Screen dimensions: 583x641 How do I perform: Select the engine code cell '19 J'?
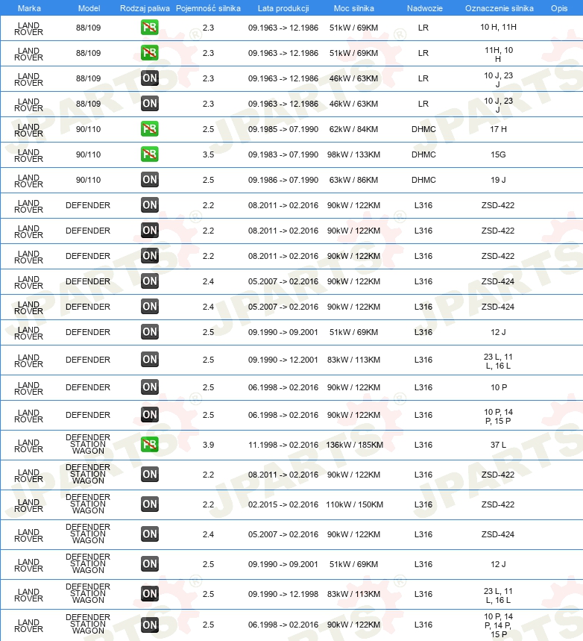pos(498,180)
